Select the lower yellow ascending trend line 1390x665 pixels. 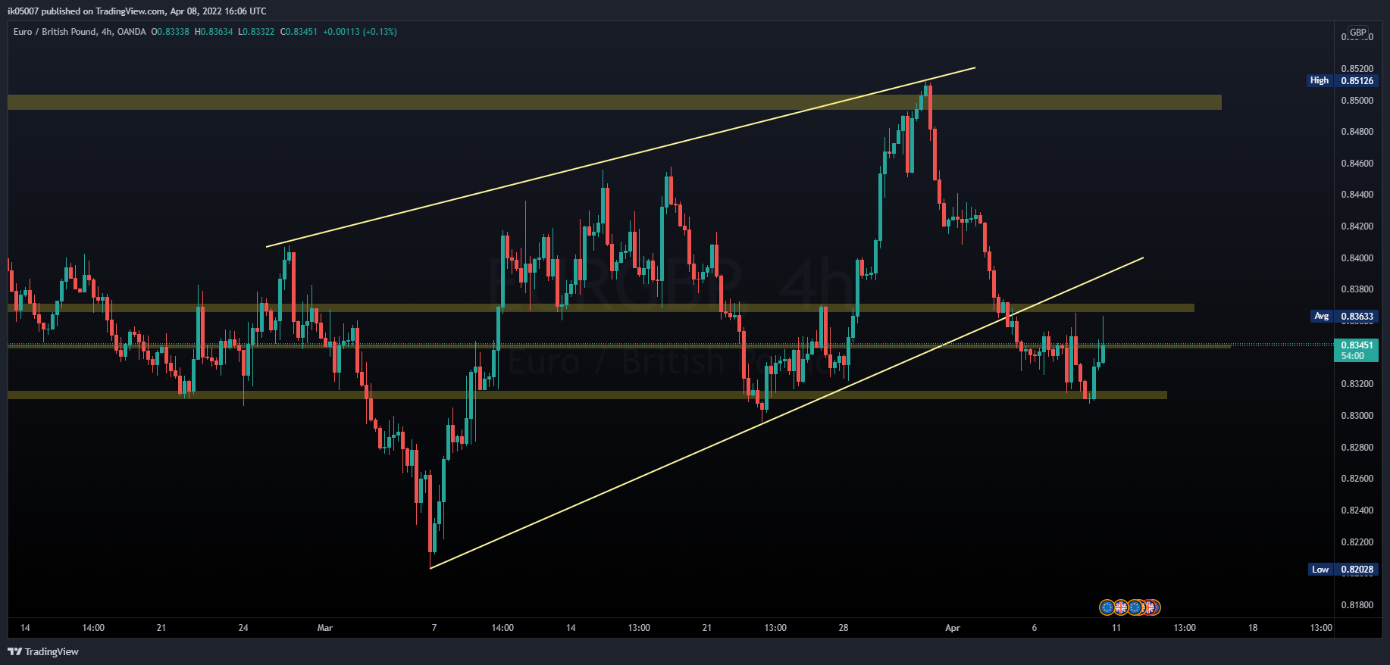(x=787, y=413)
